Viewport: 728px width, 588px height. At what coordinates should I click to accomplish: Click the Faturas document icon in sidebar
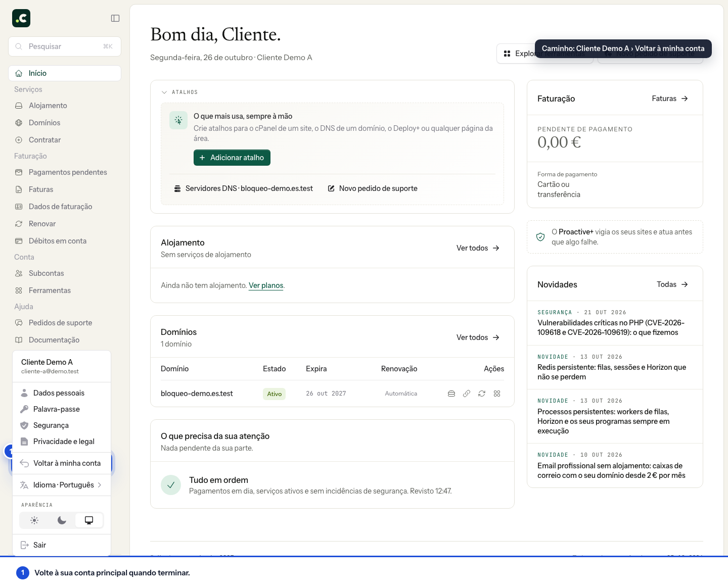click(x=19, y=189)
